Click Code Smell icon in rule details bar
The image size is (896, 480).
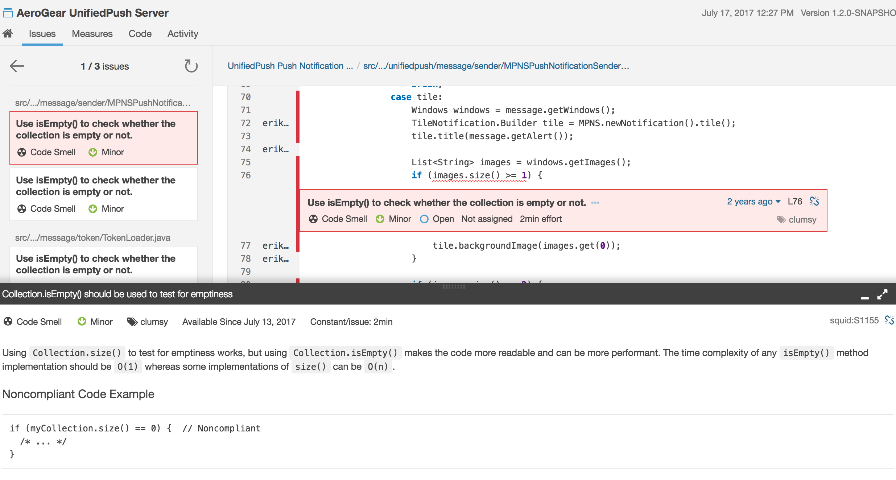coord(8,322)
